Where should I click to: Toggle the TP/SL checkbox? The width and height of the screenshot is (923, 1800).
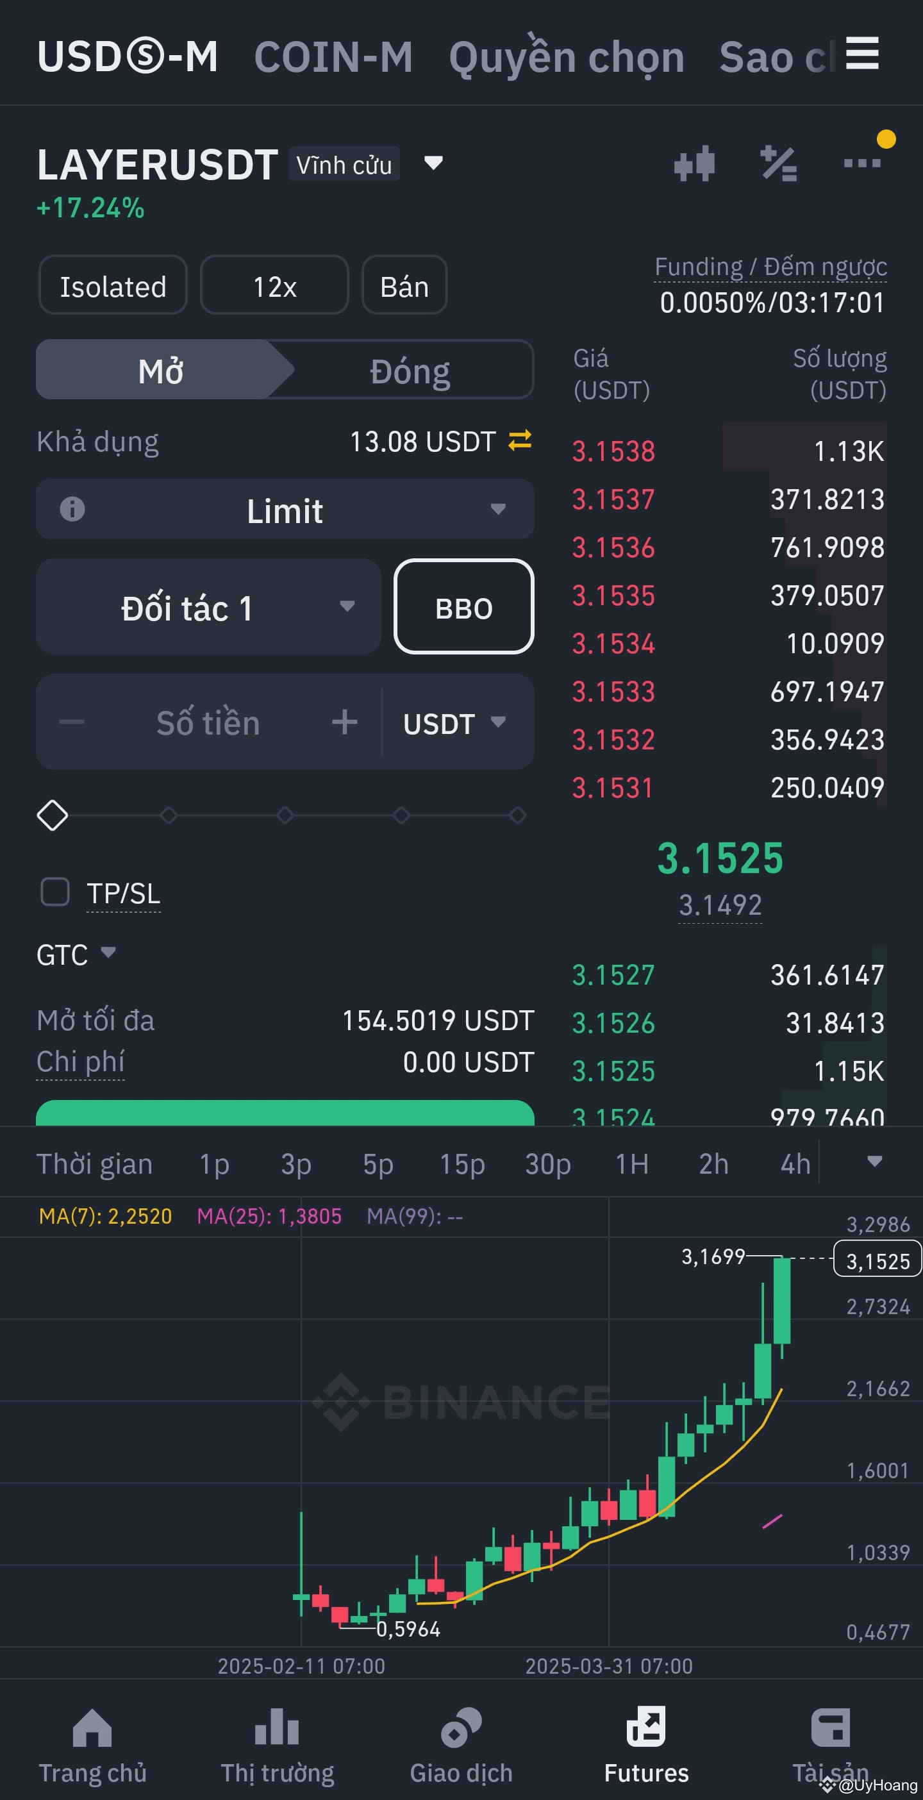pos(55,892)
